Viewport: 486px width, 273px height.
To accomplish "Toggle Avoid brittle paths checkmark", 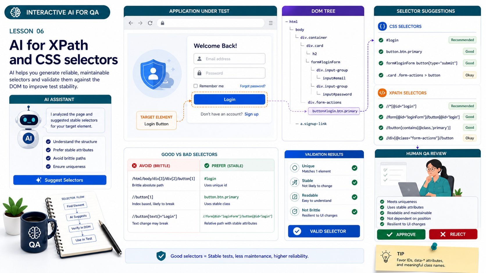I will click(48, 158).
